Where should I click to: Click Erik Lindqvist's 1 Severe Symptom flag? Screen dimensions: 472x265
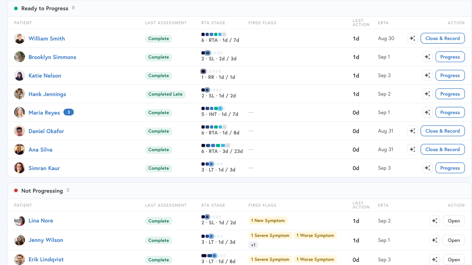pyautogui.click(x=270, y=259)
